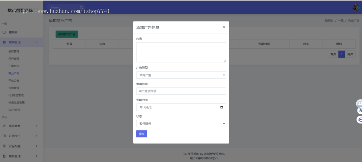This screenshot has height=162, width=362.
Task: Expand 更新管理 chevron arrow
Action: pos(37,156)
